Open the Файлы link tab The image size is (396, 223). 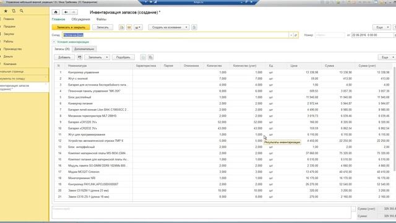[101, 19]
